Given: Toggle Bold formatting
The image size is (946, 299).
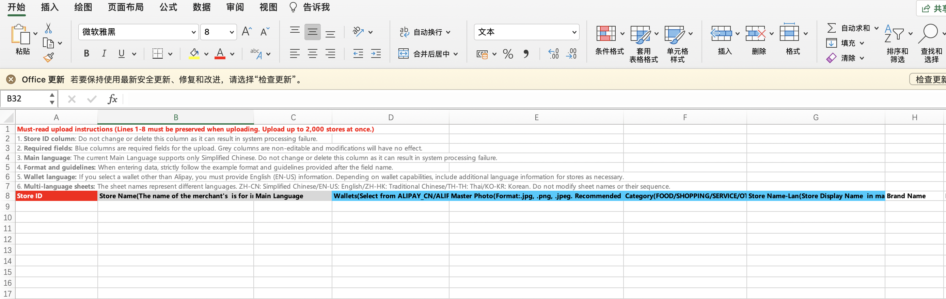Looking at the screenshot, I should click(86, 53).
